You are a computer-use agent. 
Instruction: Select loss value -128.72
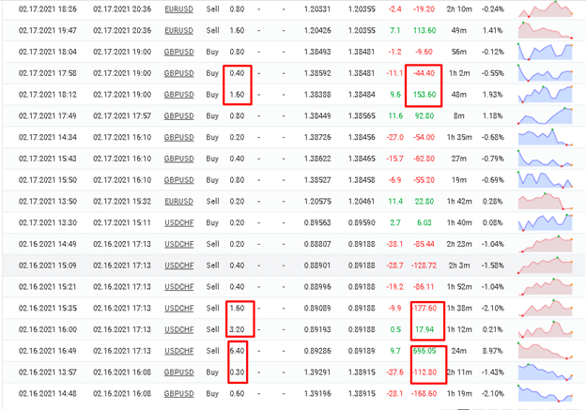pos(424,266)
